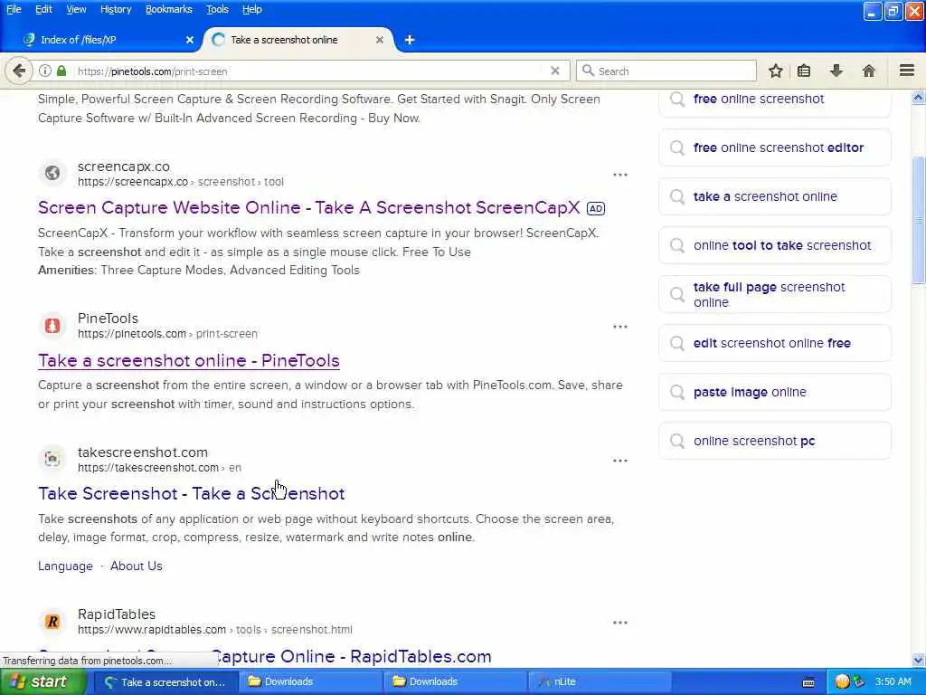Open a new tab with plus icon
The image size is (926, 695).
(x=410, y=40)
